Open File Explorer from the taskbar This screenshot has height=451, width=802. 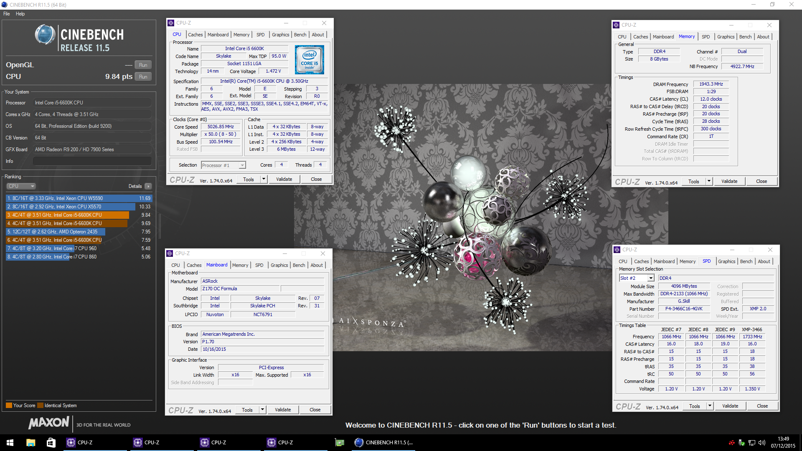pos(30,443)
